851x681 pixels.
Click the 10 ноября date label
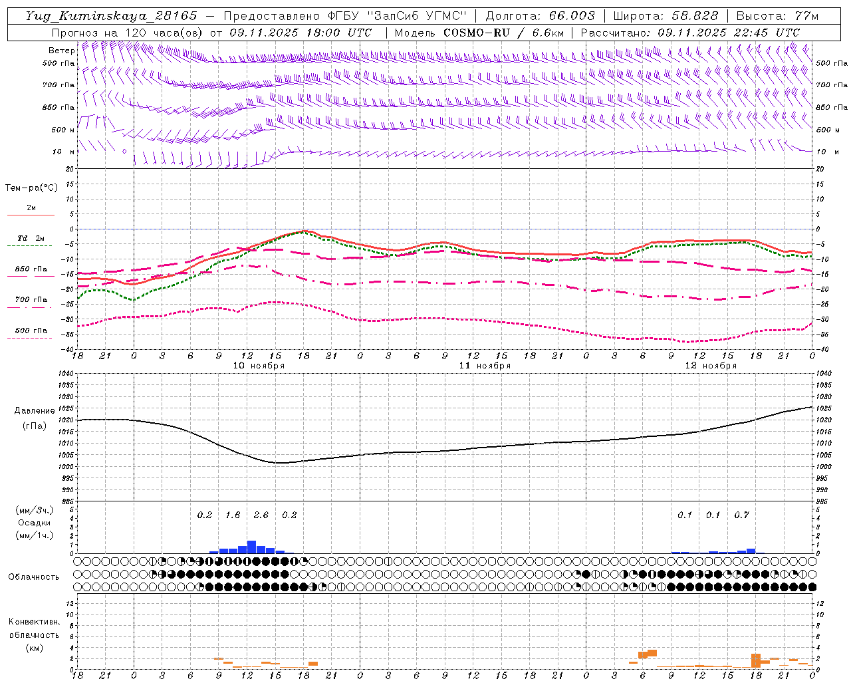[x=259, y=366]
